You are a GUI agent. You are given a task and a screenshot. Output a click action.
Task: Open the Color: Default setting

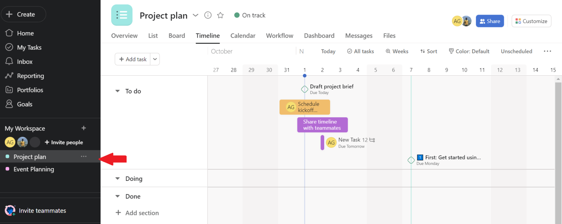[x=469, y=51]
